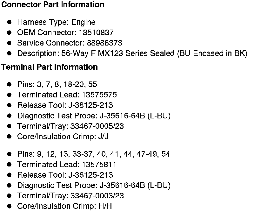
Task: Click the first Release Tool J-38125-213 line
Action: [x=65, y=105]
